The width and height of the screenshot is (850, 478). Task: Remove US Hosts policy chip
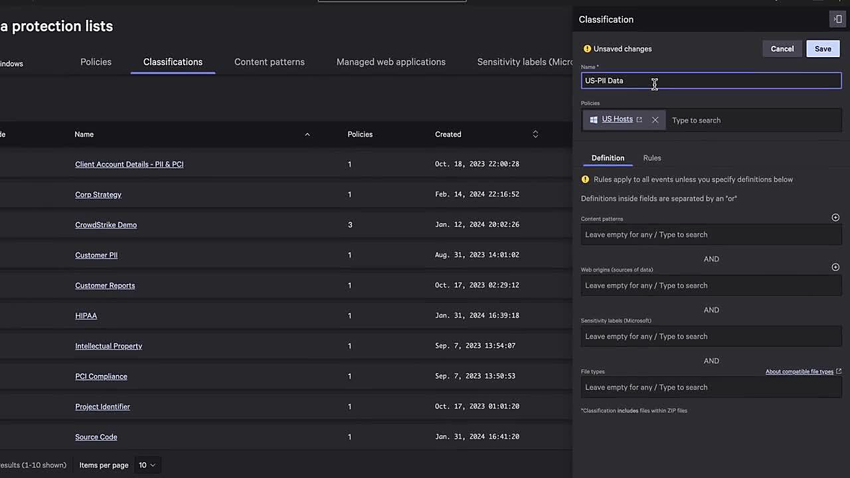click(x=655, y=120)
